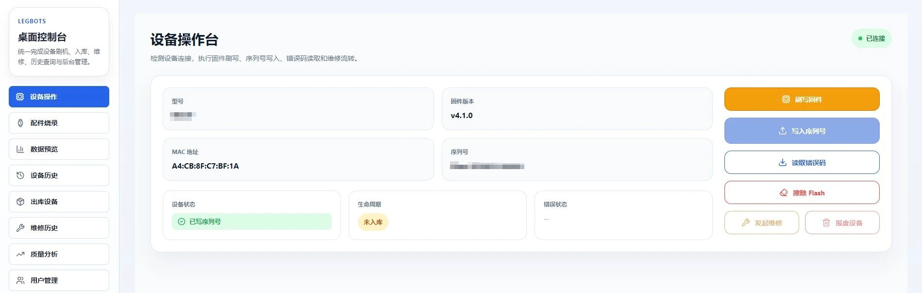Click the 生命周期 label
This screenshot has height=293, width=922.
point(369,205)
